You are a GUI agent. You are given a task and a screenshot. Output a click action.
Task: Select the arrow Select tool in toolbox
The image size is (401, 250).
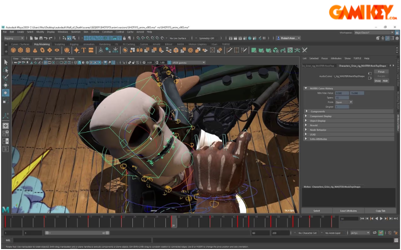6,62
